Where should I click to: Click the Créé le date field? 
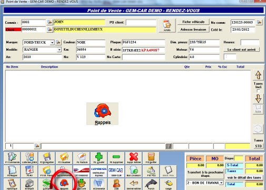(x=243, y=30)
